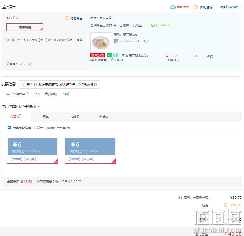The width and height of the screenshot is (244, 236).
Task: Click the price explanation warning icon
Action: click(196, 7)
